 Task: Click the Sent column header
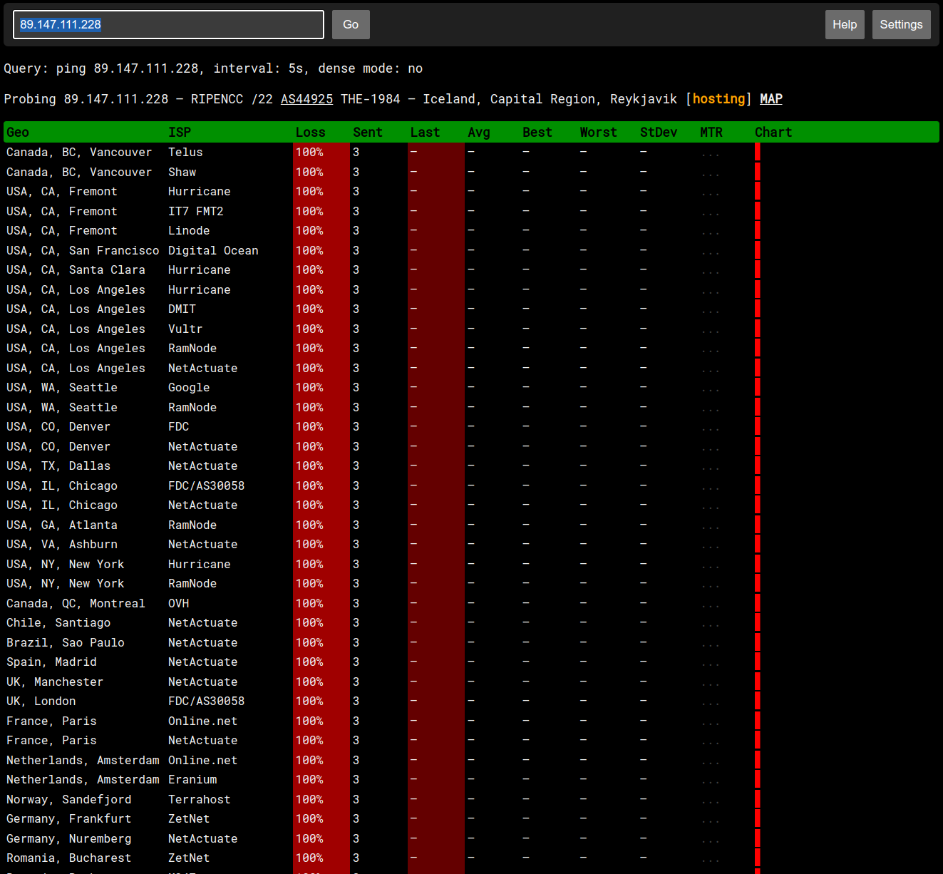click(367, 132)
